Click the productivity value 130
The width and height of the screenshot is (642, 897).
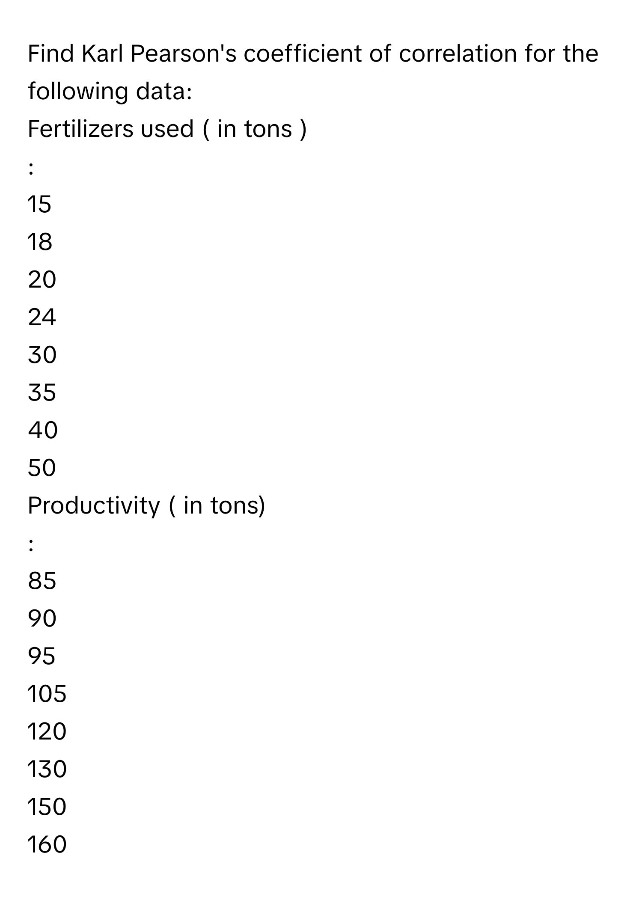[x=47, y=769]
